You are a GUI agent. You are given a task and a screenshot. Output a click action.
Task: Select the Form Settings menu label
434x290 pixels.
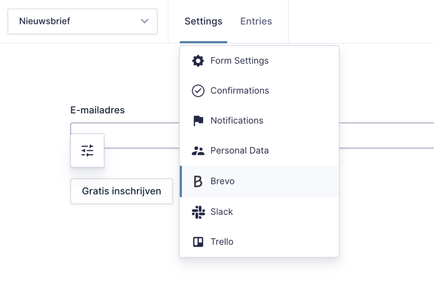click(x=239, y=61)
